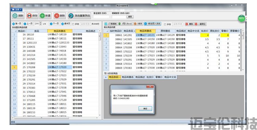Click bottom grid 批发价 column header
The width and height of the screenshot is (257, 130).
tap(150, 77)
